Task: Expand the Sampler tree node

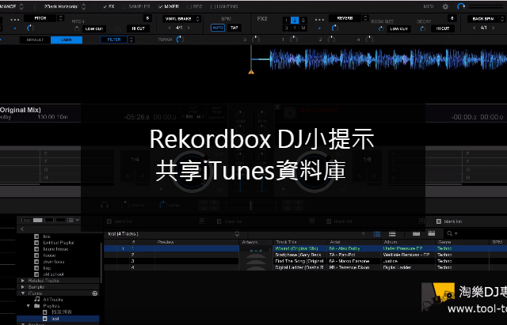Action: click(23, 287)
